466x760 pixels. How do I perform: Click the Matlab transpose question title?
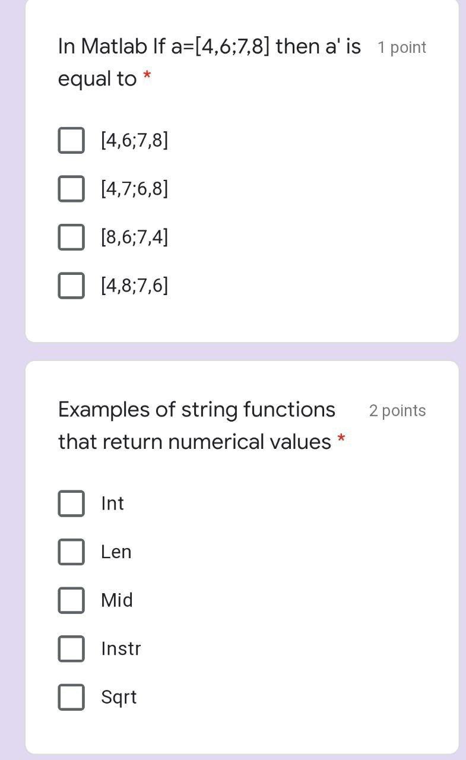click(210, 62)
